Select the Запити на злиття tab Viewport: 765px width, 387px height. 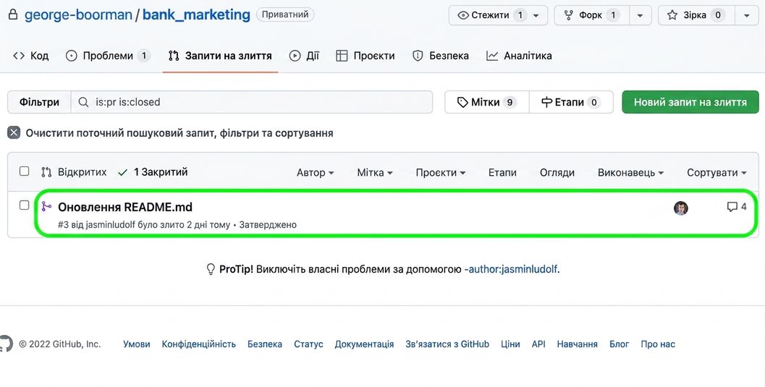pyautogui.click(x=220, y=56)
